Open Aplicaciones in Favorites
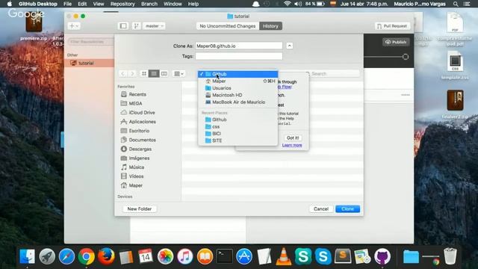The image size is (478, 269). pos(142,122)
